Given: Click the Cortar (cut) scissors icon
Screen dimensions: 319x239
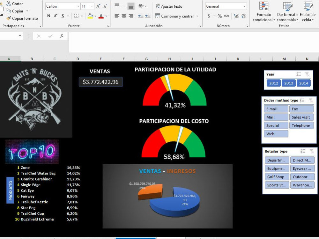Looking at the screenshot, I should 9,4.
